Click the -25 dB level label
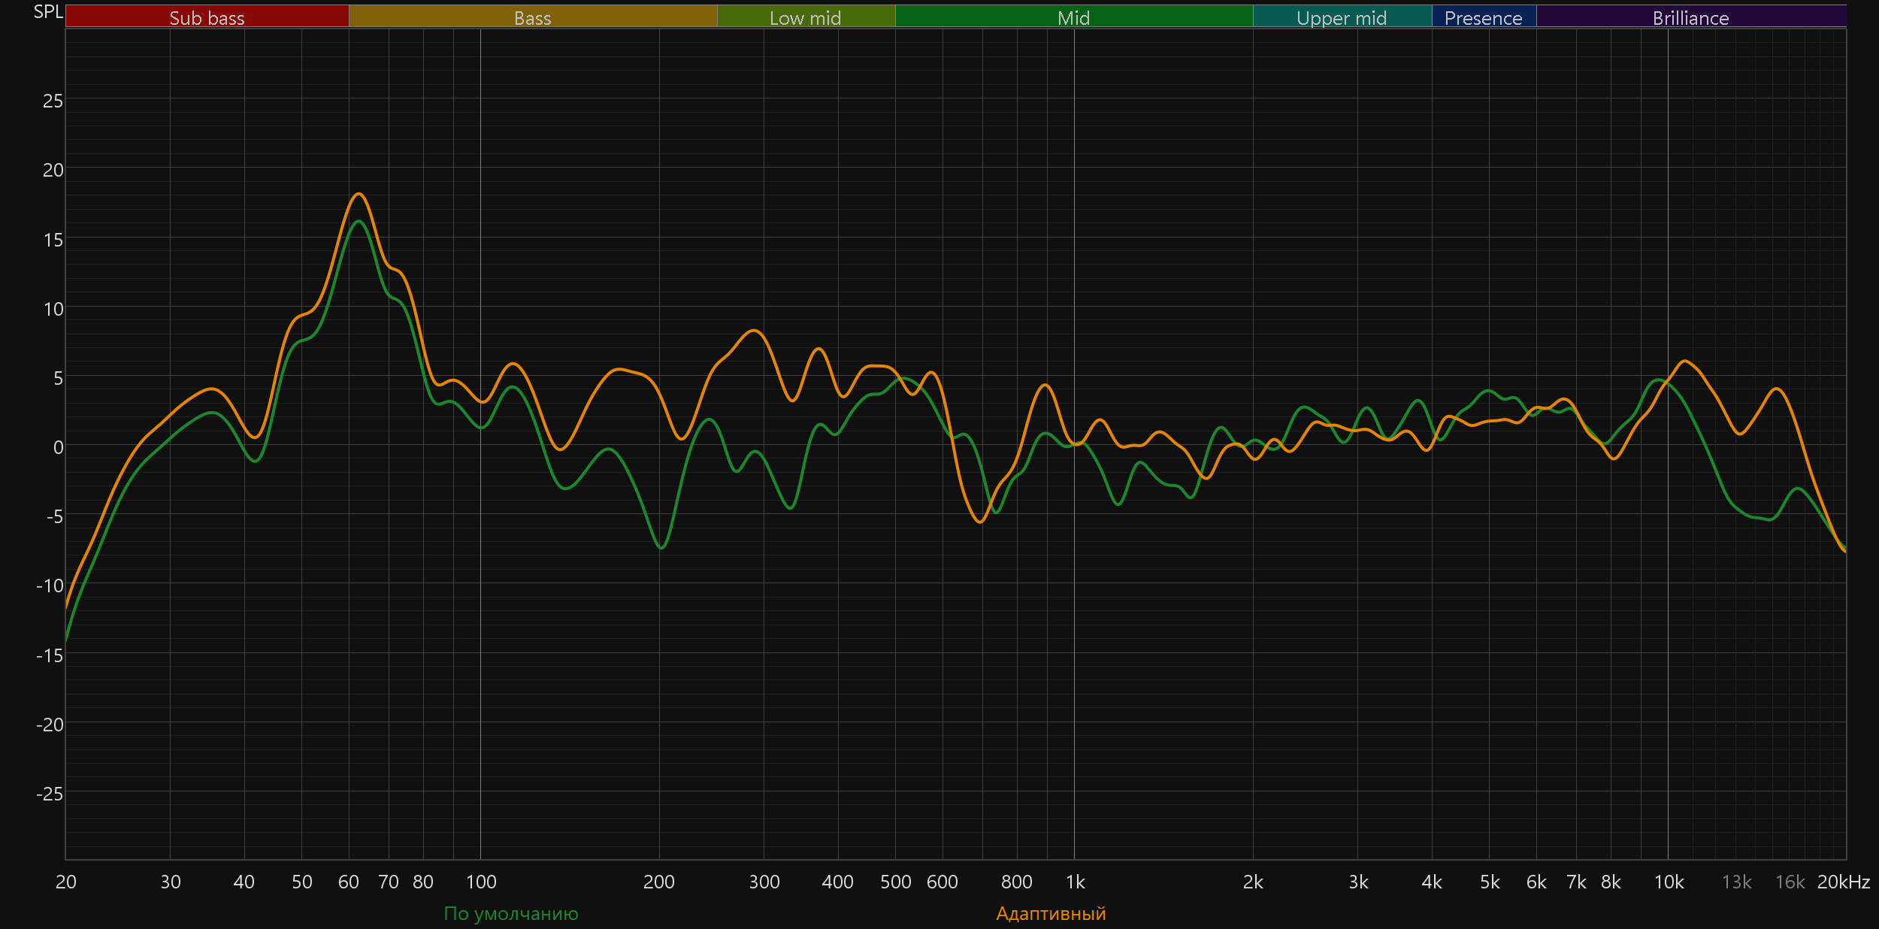 [50, 794]
